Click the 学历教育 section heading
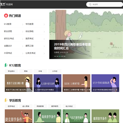This screenshot has height=123, width=123. pyautogui.click(x=15, y=100)
